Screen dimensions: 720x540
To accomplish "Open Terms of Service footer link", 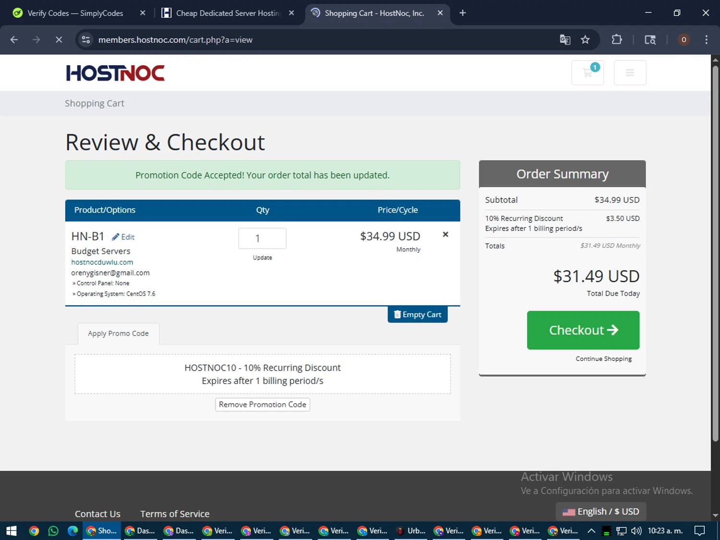I will [175, 514].
